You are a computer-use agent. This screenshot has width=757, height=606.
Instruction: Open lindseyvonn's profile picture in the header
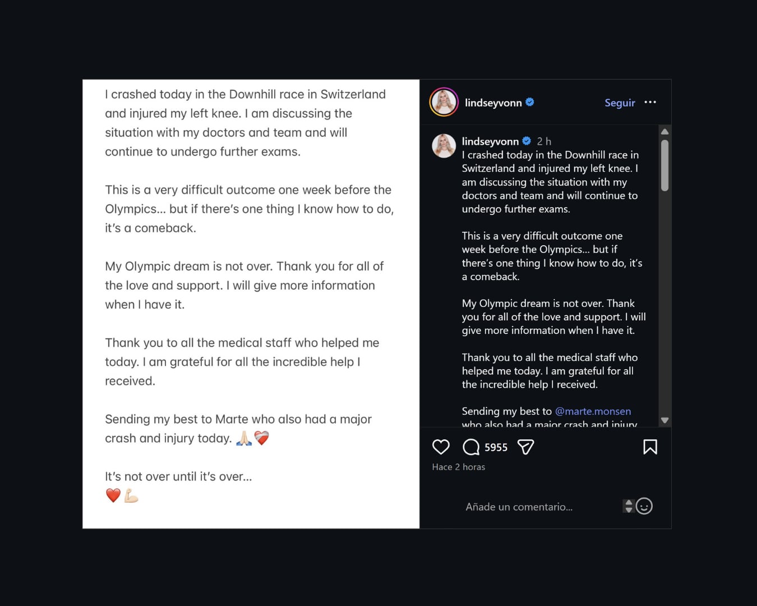444,102
